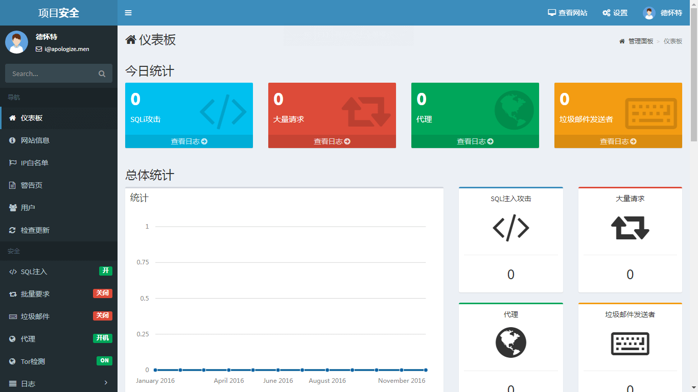Viewport: 698px width, 392px height.
Task: Toggle the 开 badge on SQL注入
Action: 106,271
